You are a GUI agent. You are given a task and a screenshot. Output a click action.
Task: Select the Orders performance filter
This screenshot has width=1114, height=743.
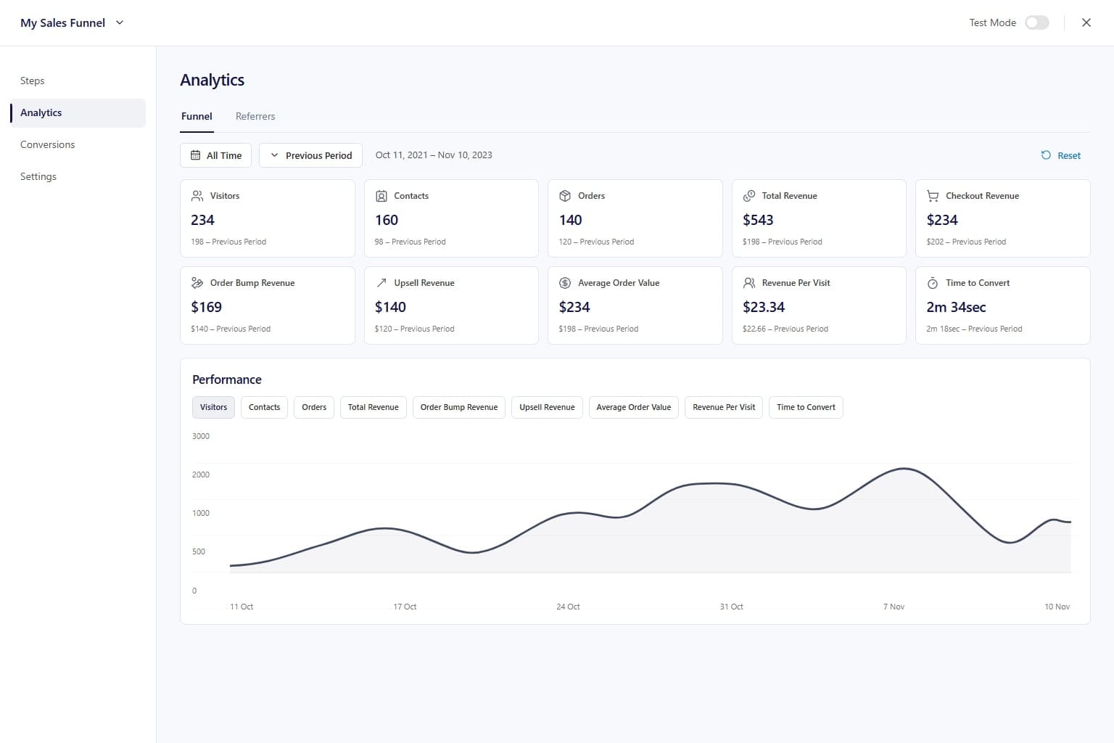pyautogui.click(x=314, y=407)
